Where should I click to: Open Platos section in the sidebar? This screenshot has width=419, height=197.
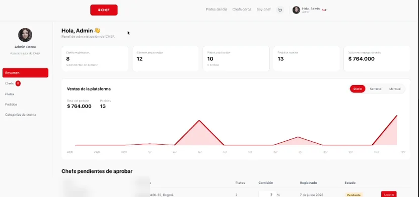tap(10, 94)
